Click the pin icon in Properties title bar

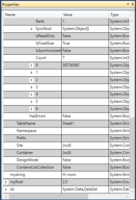(132, 4)
